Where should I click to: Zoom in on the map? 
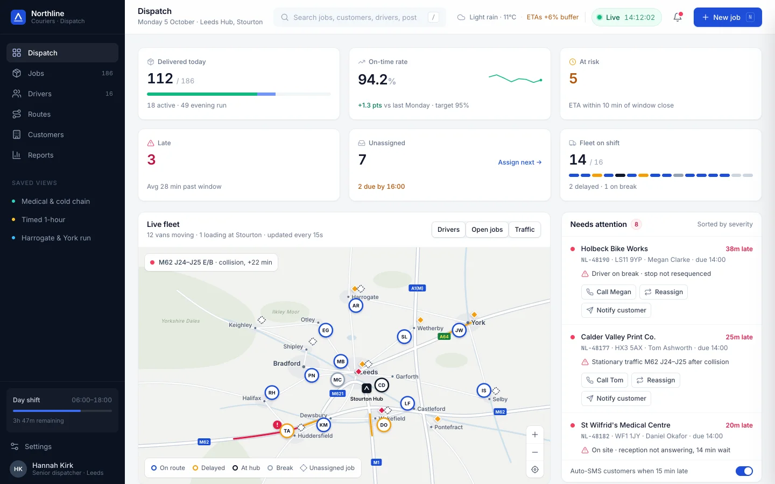(x=535, y=435)
